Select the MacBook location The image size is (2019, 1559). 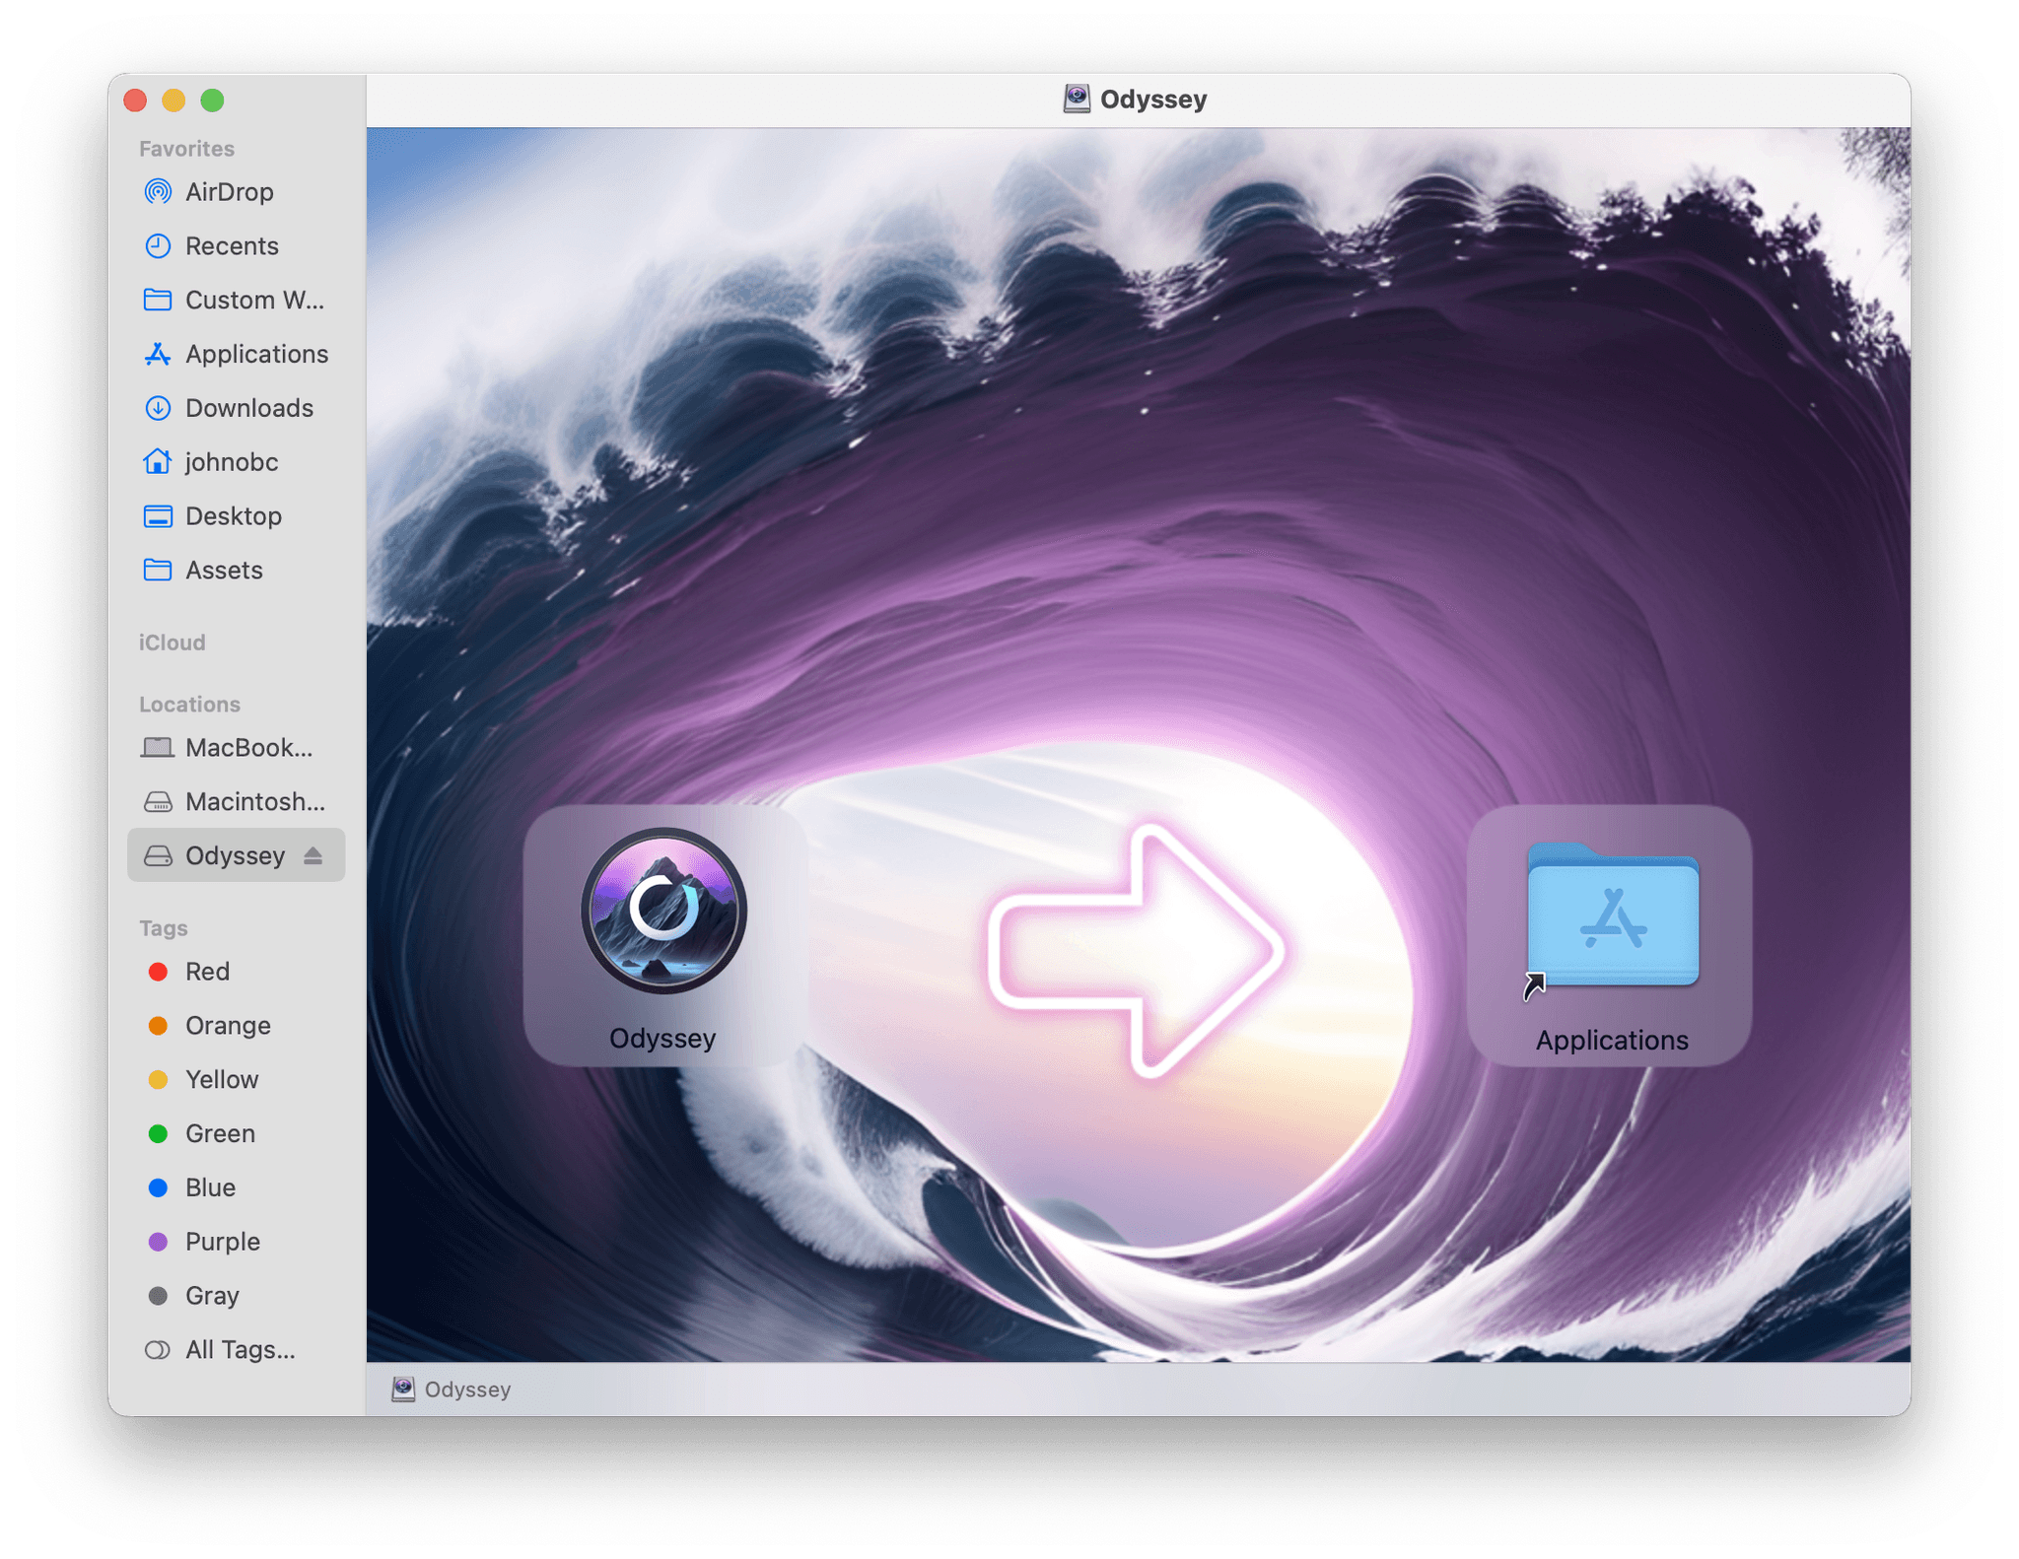click(247, 748)
